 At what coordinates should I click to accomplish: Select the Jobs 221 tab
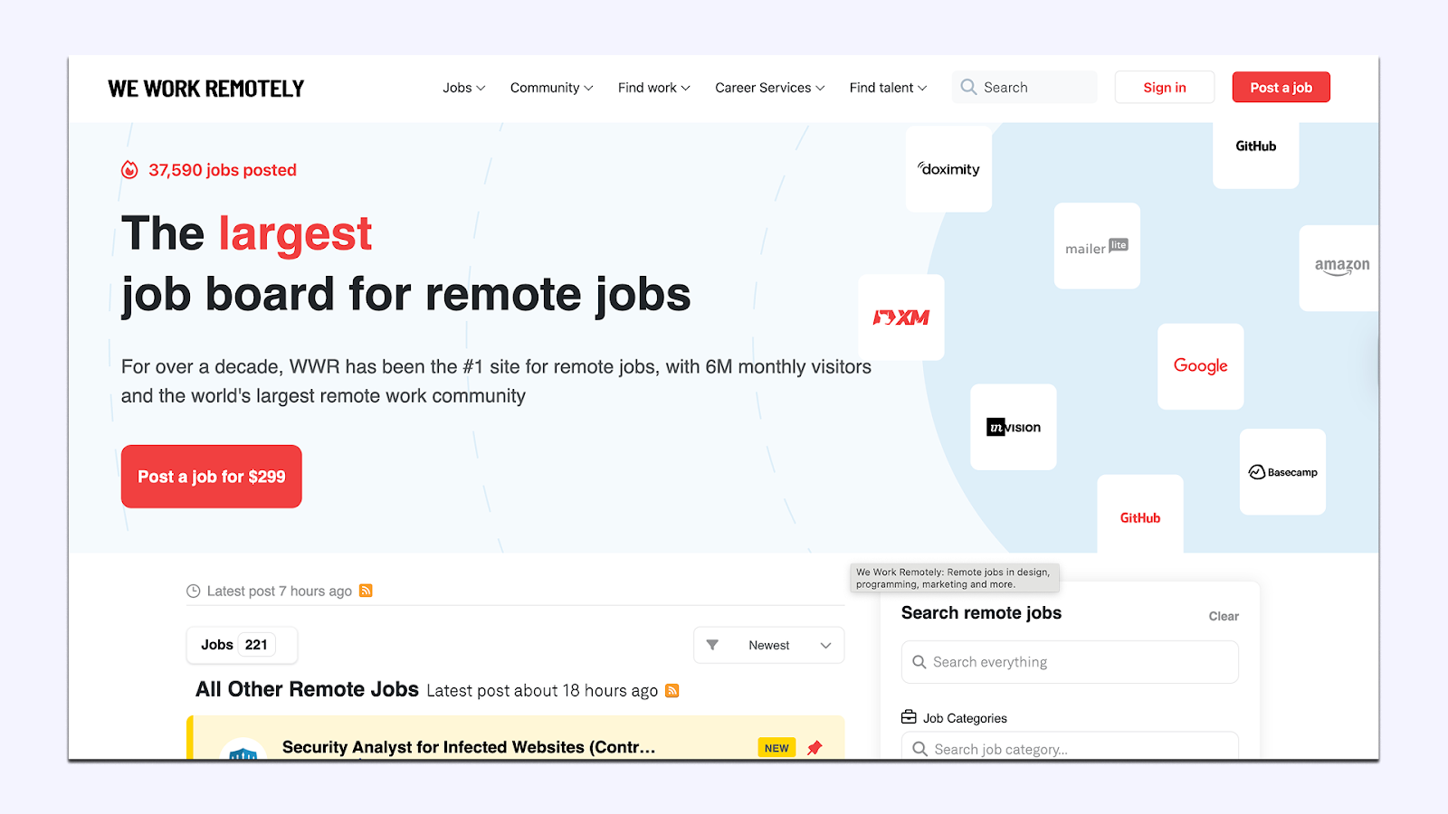pyautogui.click(x=242, y=645)
